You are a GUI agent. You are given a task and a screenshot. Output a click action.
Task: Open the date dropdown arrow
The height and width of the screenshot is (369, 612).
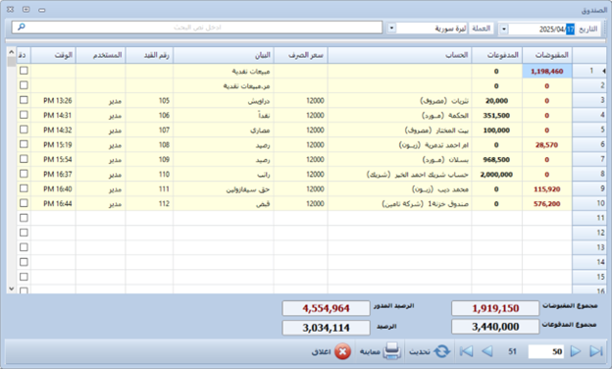click(x=503, y=28)
